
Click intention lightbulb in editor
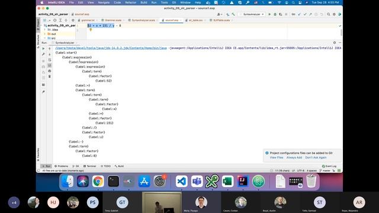coord(91,30)
